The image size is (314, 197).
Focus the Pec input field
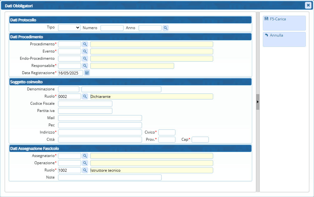pos(100,125)
